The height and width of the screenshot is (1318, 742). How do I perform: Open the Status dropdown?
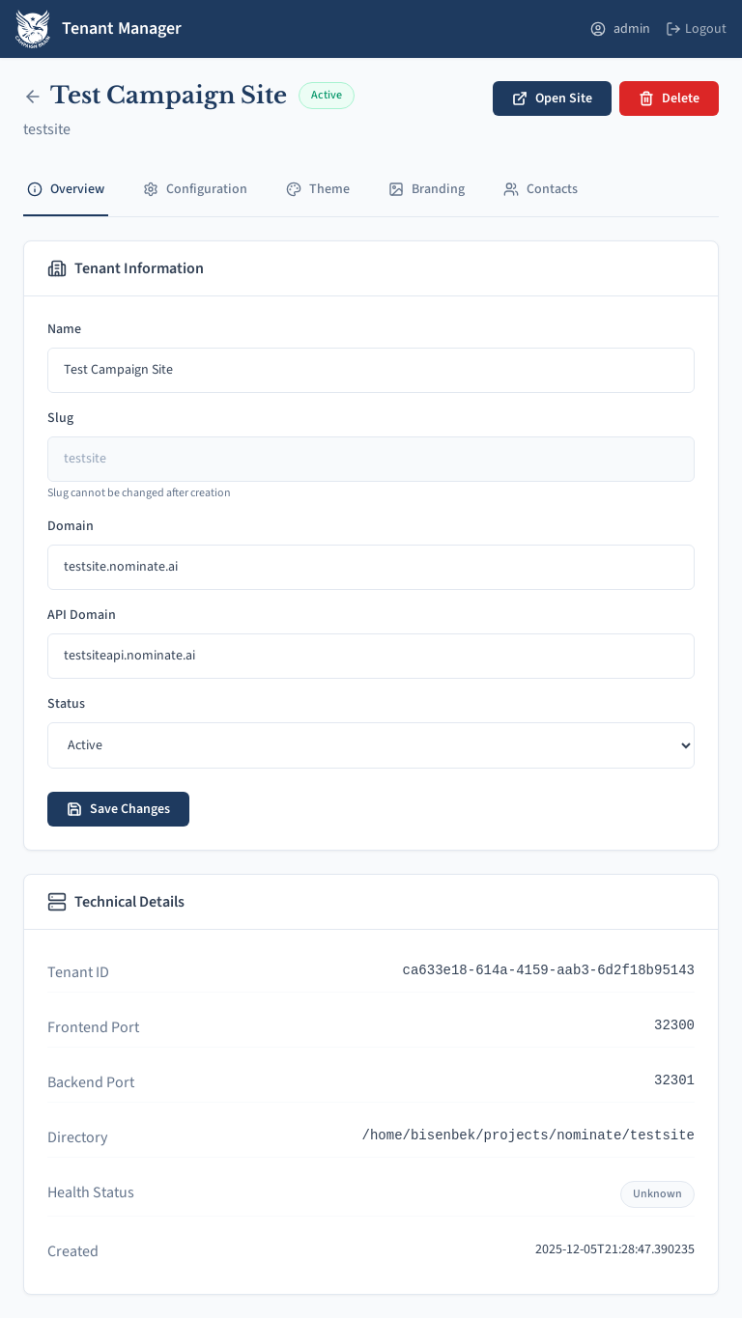click(x=371, y=745)
